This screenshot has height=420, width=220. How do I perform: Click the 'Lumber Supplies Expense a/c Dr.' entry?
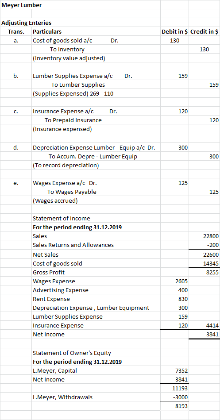coord(82,76)
